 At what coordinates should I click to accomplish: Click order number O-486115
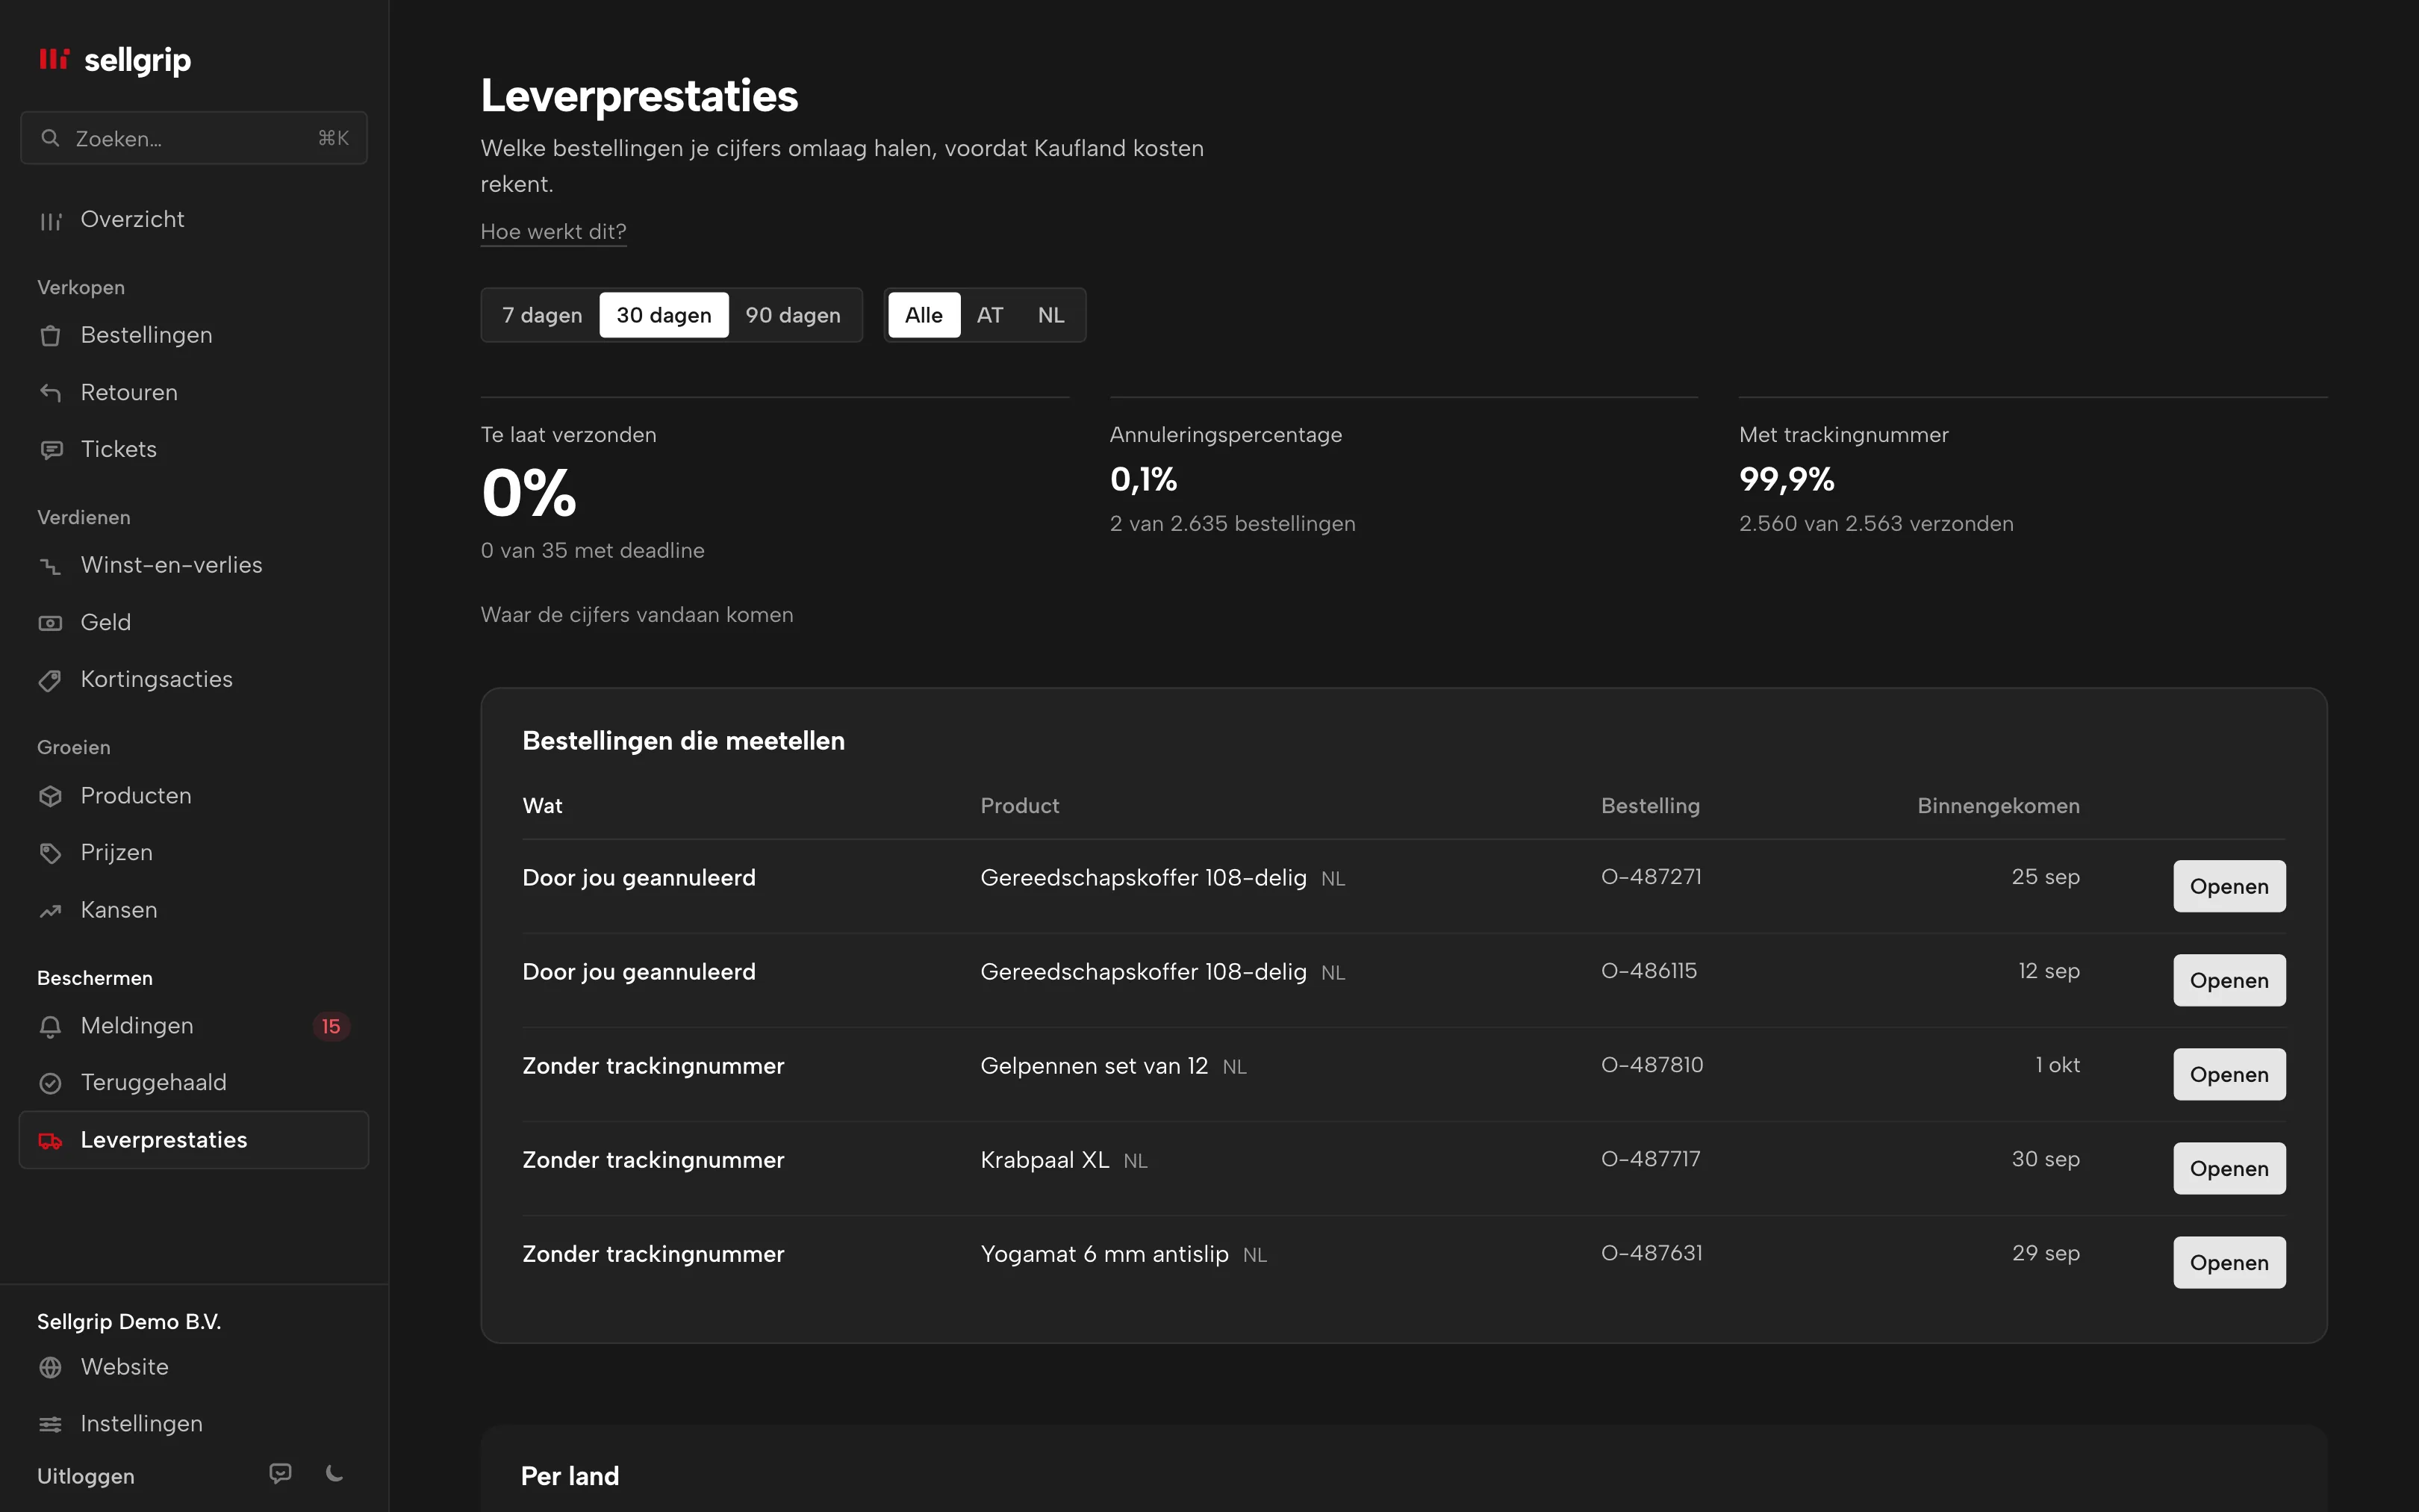(1649, 971)
